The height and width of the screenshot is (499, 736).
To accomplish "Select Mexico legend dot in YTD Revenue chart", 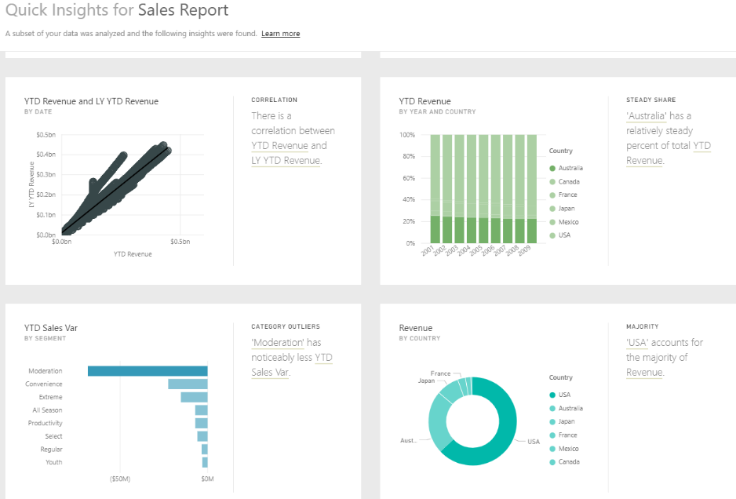I will (552, 222).
